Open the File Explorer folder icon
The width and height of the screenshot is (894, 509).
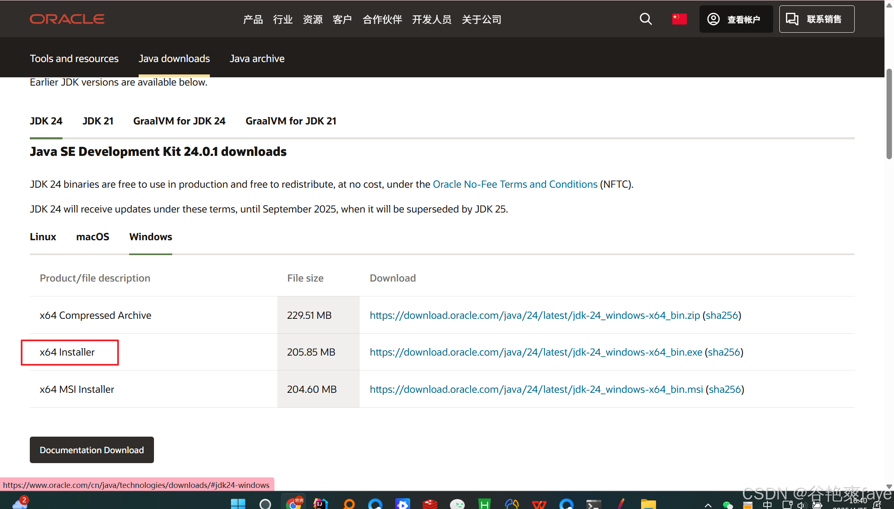[x=649, y=504]
